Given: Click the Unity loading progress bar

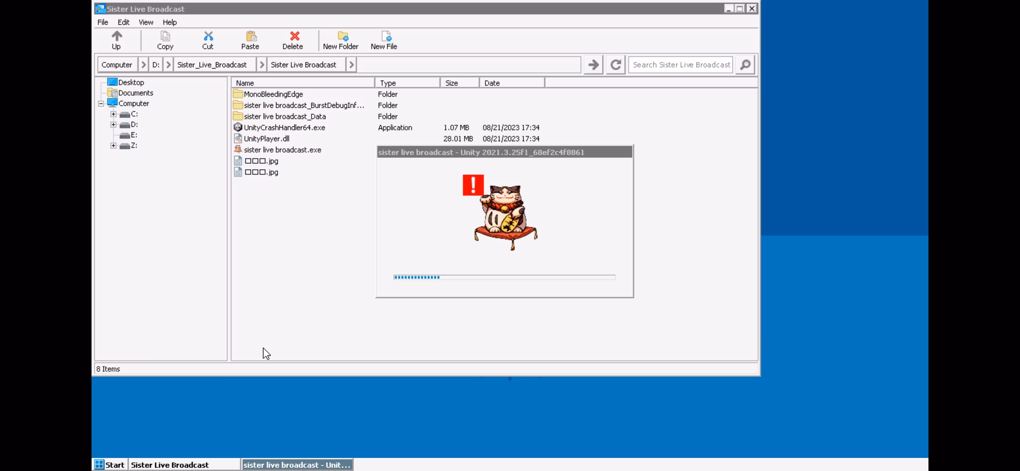Looking at the screenshot, I should (504, 277).
